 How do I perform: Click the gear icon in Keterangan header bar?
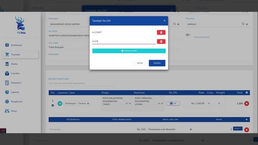click(247, 120)
